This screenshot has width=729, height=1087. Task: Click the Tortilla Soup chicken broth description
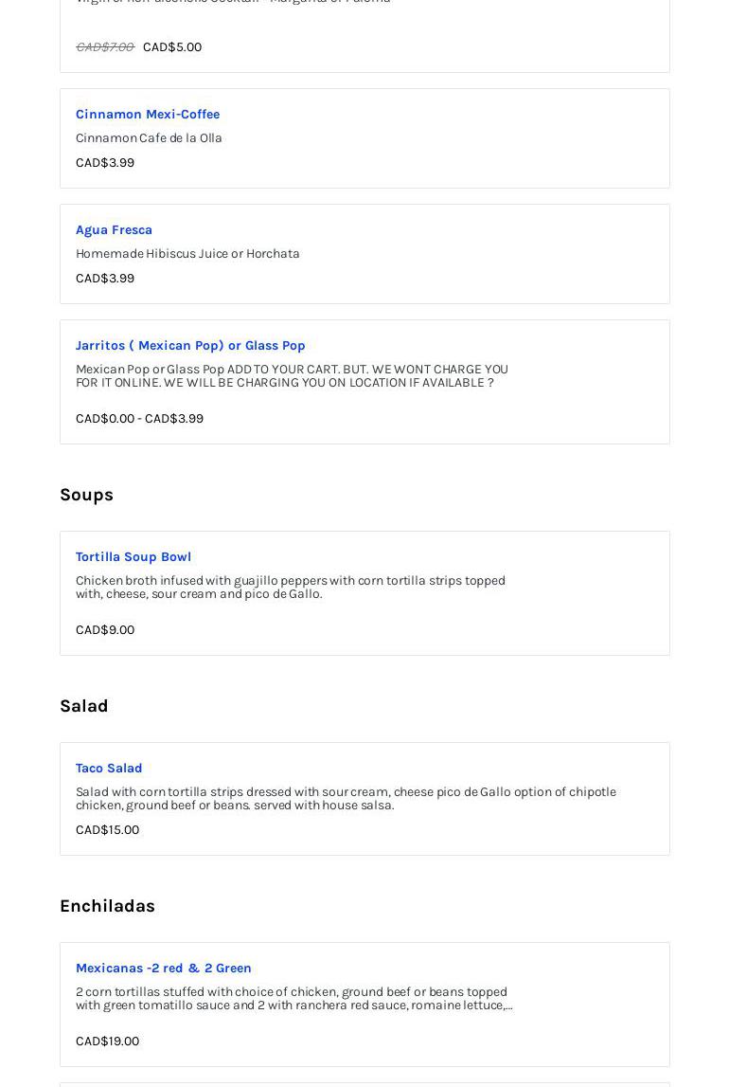click(x=290, y=587)
